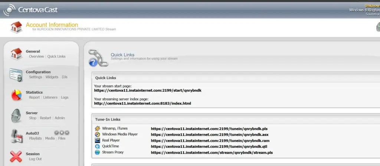
Task: Open the AutoDJ Playlists page
Action: pos(35,139)
